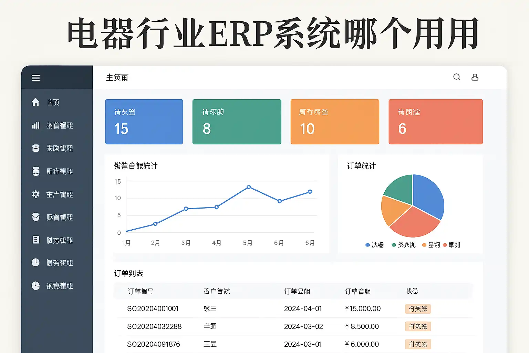
Task: Select the order row dated 2024-03-01
Action: 302,344
